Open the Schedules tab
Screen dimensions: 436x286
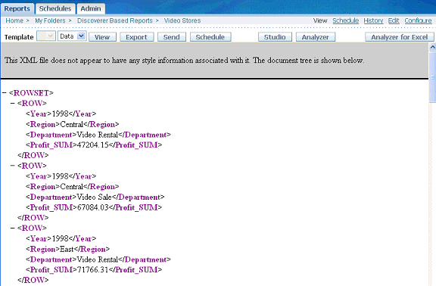pyautogui.click(x=55, y=8)
